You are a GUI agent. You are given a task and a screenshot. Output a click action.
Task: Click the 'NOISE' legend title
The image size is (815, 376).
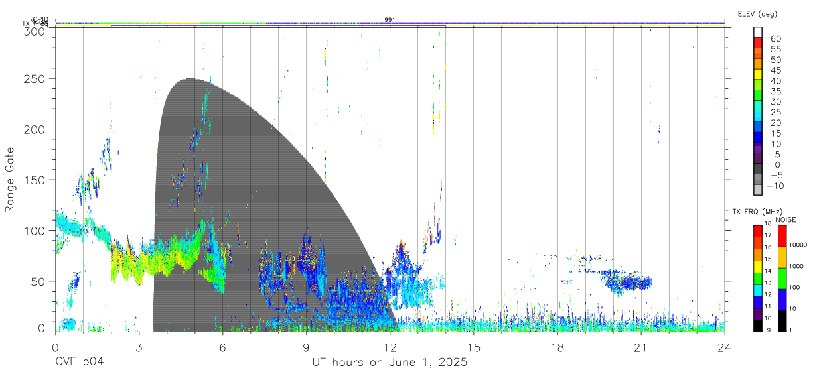pos(786,219)
